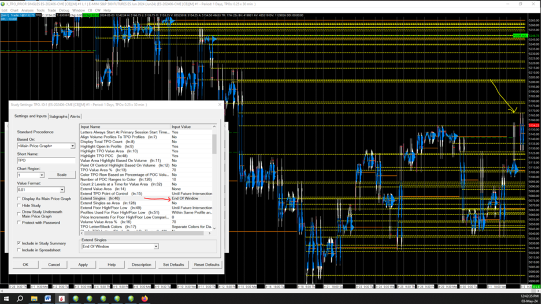
Task: Click the Help button in the dialog
Action: (112, 265)
